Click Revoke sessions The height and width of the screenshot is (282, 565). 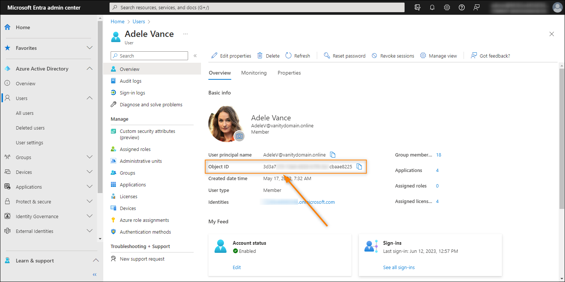click(x=393, y=56)
